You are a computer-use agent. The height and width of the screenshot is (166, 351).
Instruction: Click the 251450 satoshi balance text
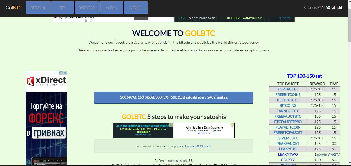[x=330, y=8]
